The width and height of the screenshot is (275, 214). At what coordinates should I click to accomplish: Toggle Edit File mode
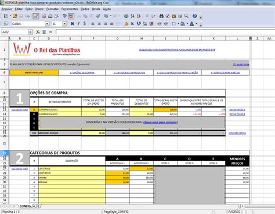point(36,16)
